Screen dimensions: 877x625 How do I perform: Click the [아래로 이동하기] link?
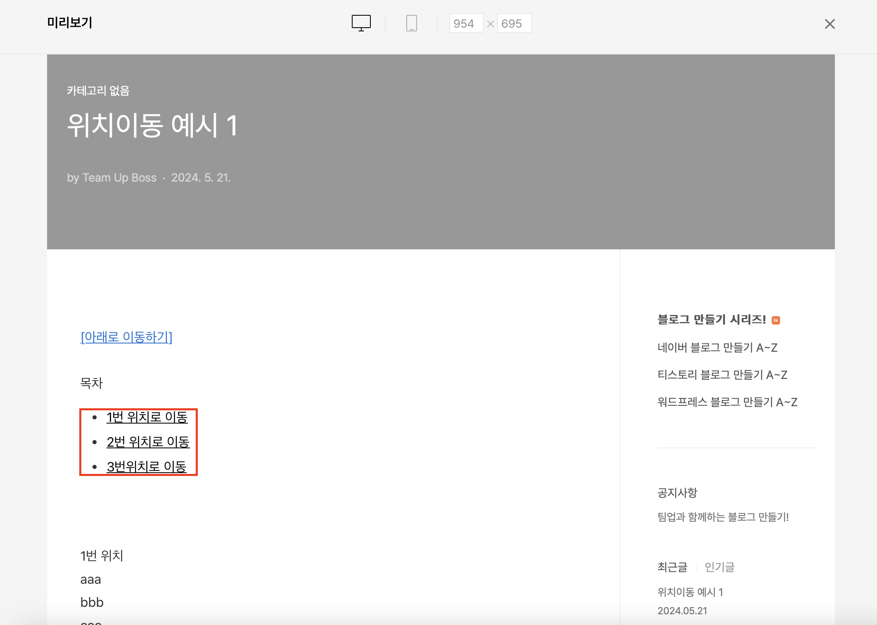point(126,337)
